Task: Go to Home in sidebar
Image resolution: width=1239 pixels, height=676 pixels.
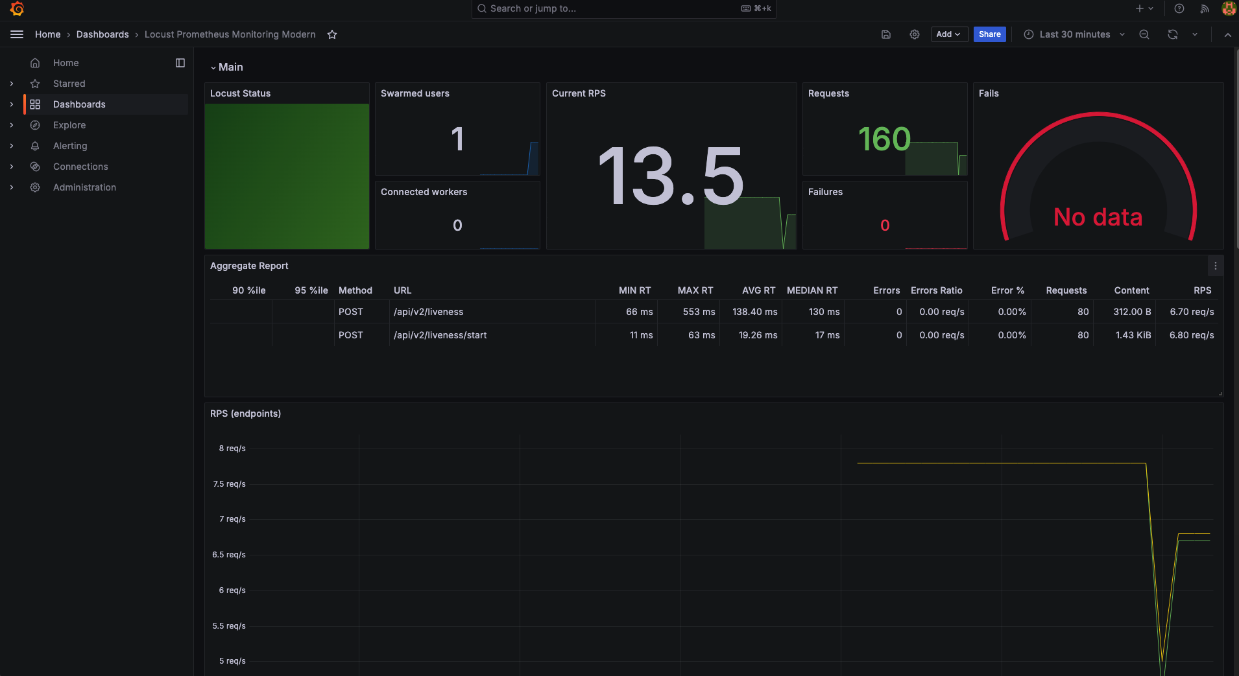Action: click(66, 63)
